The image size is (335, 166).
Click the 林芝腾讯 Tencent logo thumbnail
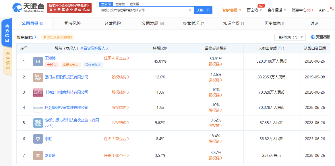pyautogui.click(x=38, y=108)
